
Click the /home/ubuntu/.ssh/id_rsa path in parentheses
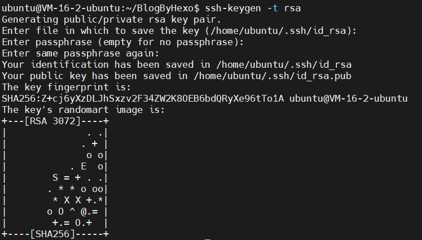pyautogui.click(x=278, y=30)
